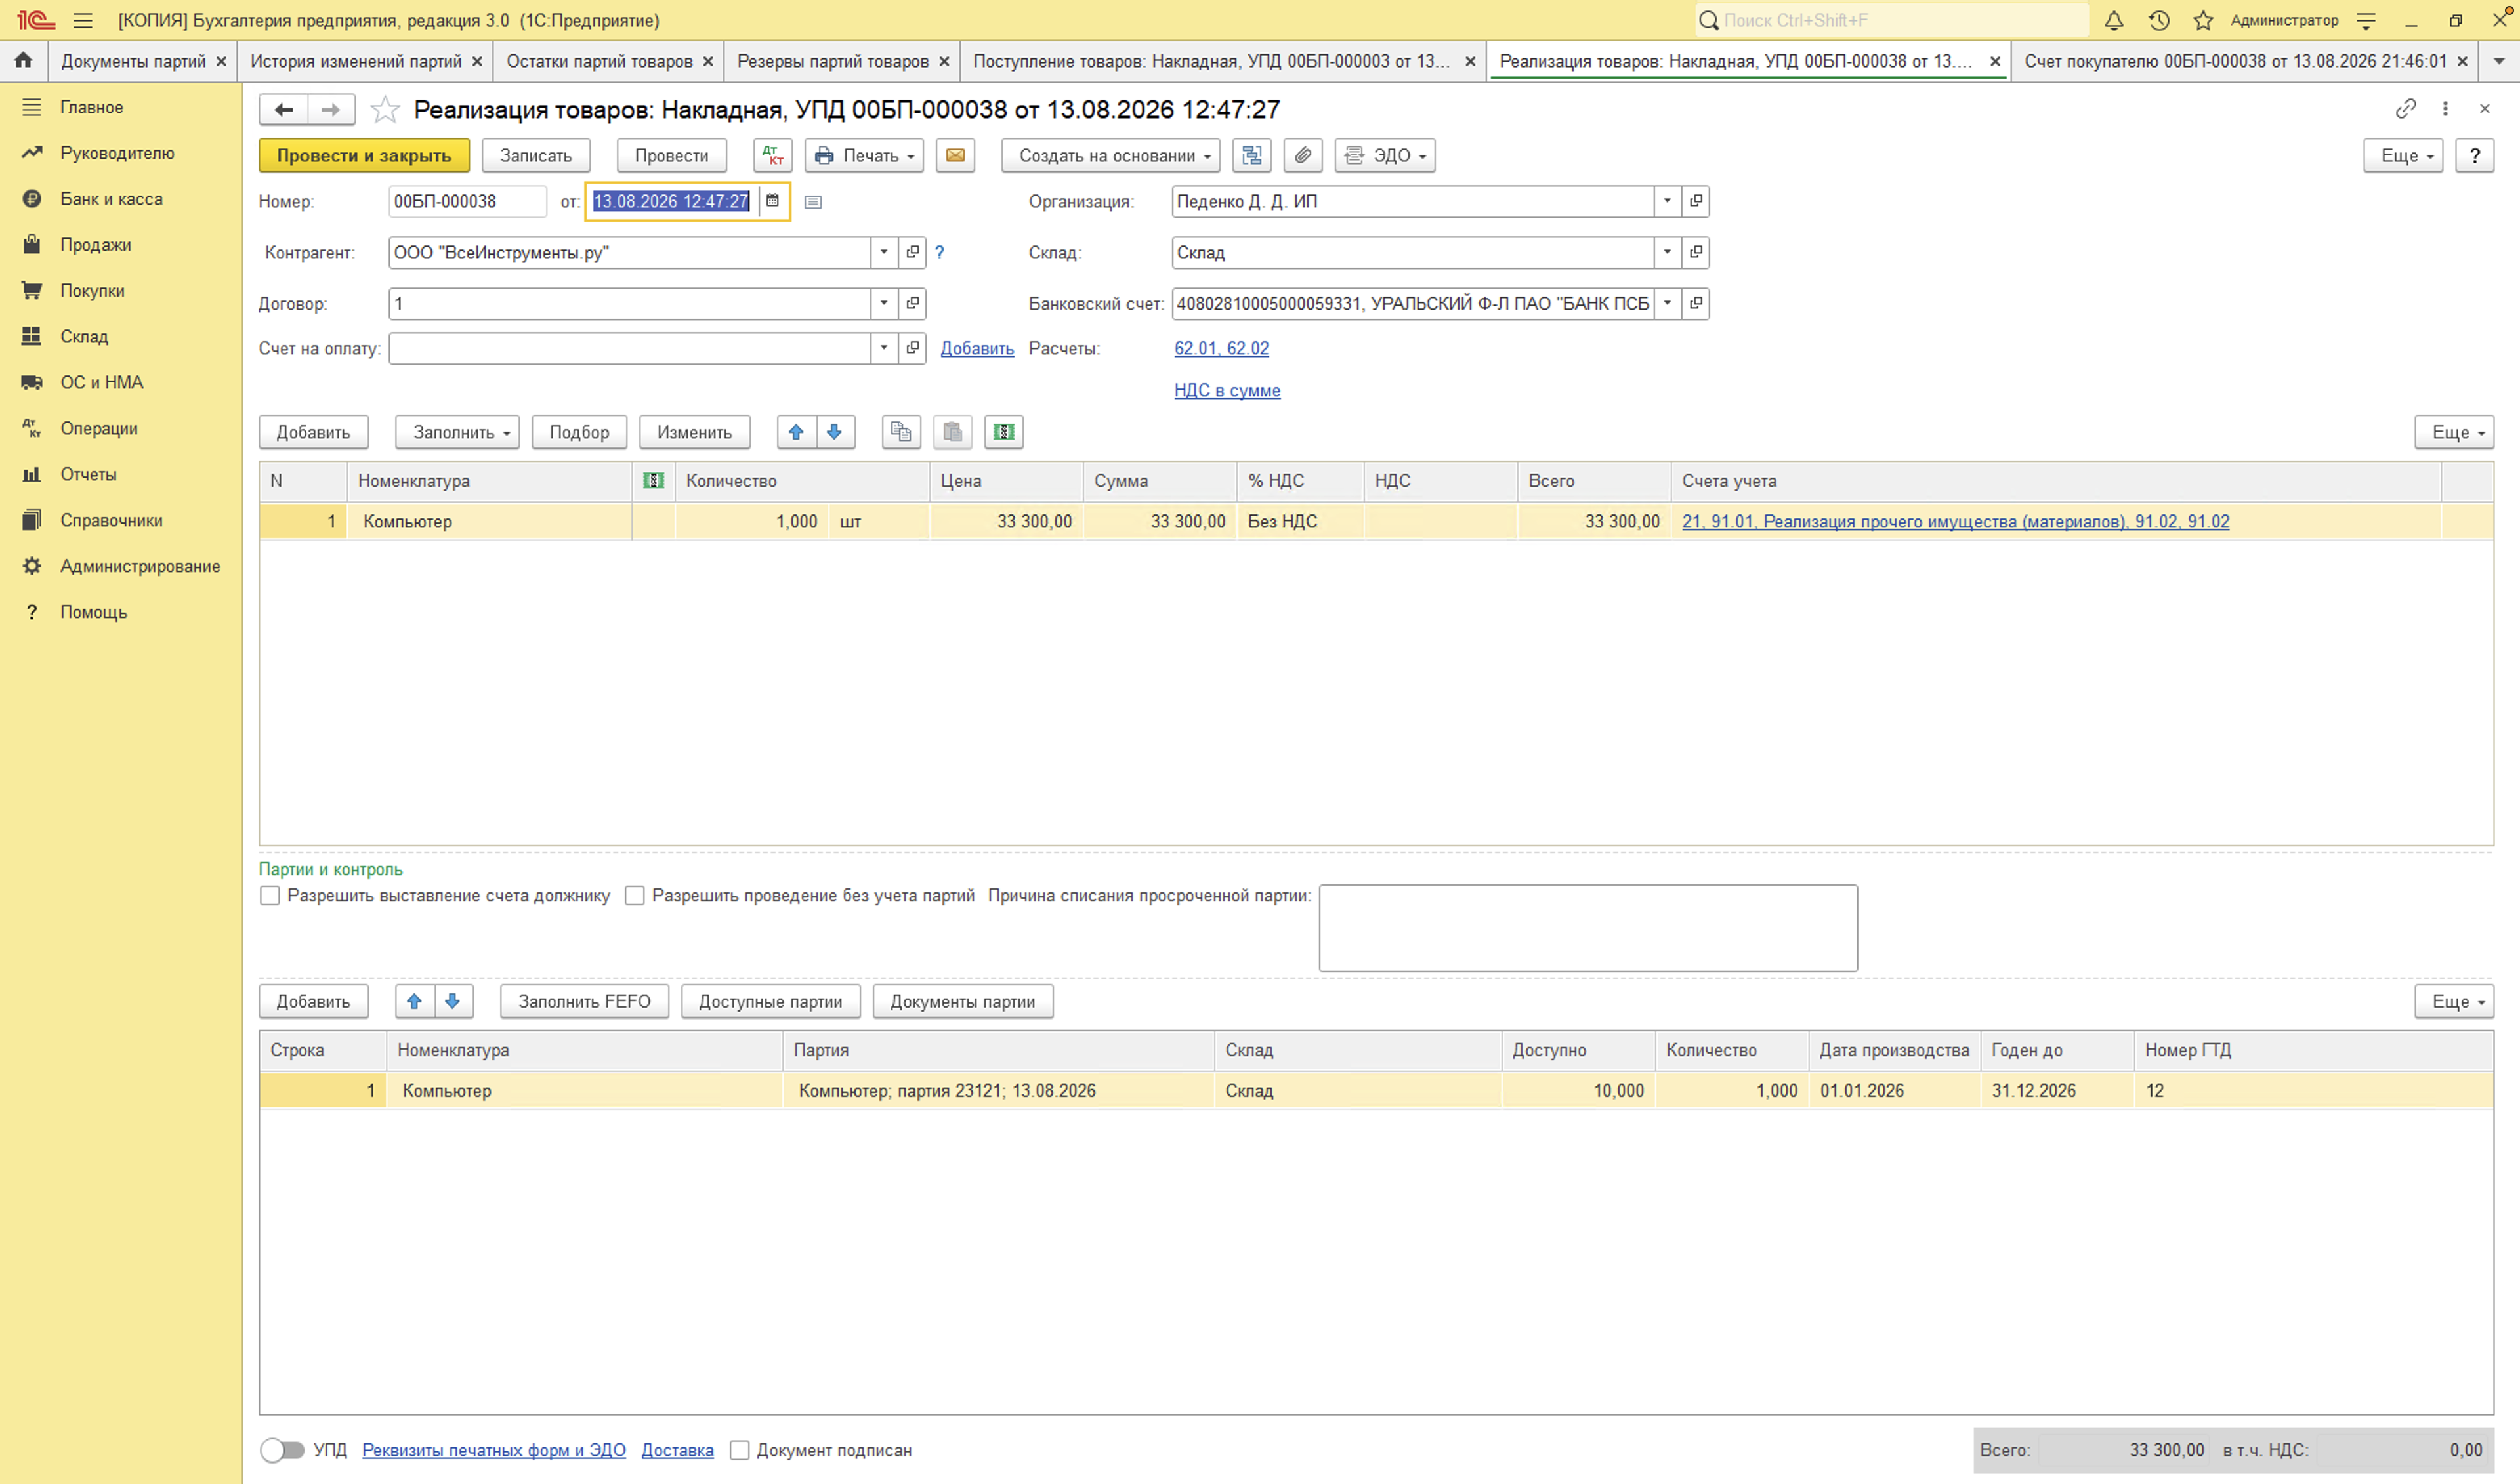Open НДС в сумме link
The height and width of the screenshot is (1484, 2520).
coord(1227,390)
